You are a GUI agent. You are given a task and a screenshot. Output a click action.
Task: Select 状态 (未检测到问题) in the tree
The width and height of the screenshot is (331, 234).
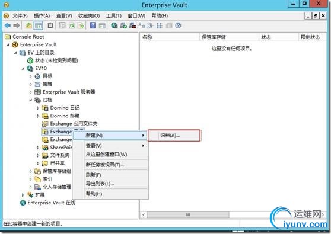pos(56,60)
